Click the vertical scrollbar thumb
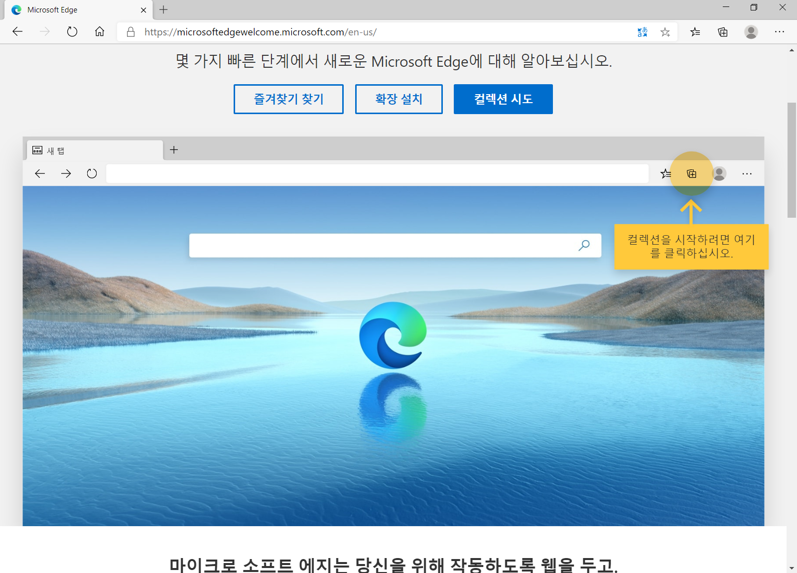 [792, 160]
